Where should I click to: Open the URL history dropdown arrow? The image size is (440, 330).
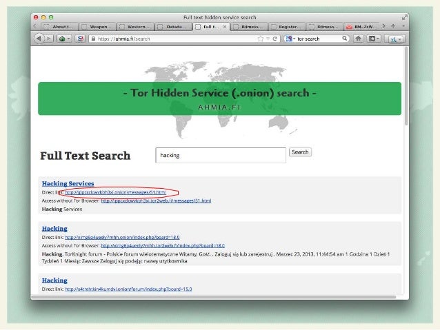[268, 39]
